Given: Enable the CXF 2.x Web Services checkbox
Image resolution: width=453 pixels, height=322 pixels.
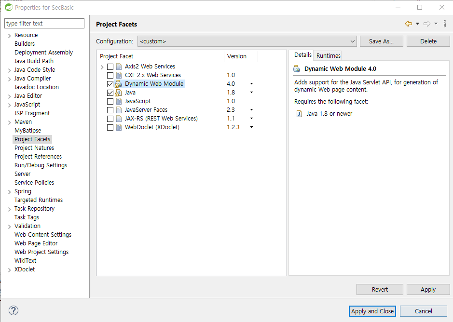Looking at the screenshot, I should click(x=110, y=75).
